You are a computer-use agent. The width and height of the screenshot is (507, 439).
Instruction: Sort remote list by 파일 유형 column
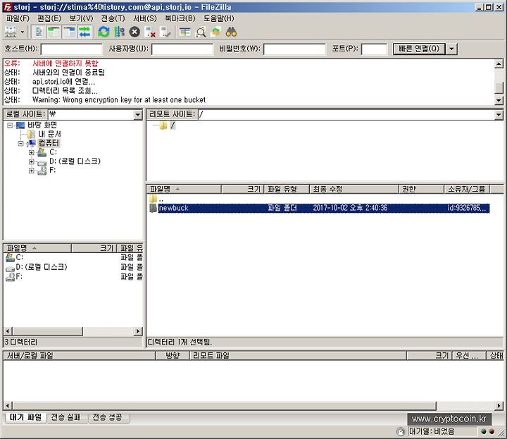click(x=287, y=190)
